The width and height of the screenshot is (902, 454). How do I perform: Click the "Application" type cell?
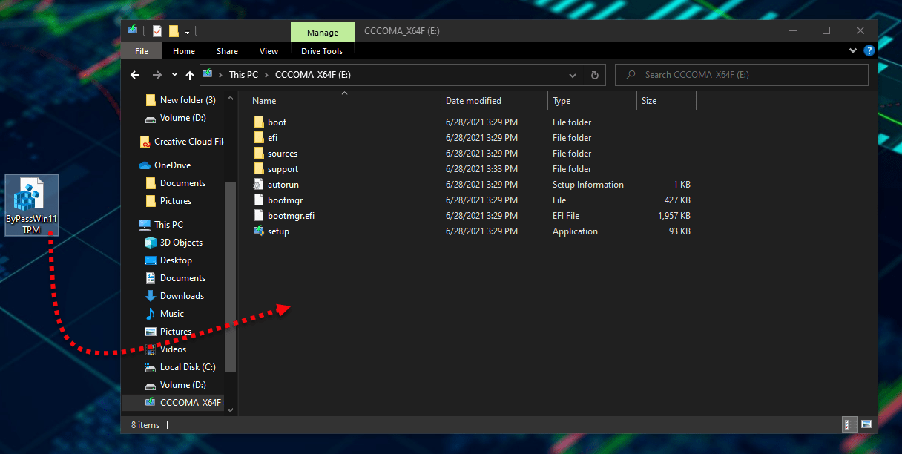[575, 231]
